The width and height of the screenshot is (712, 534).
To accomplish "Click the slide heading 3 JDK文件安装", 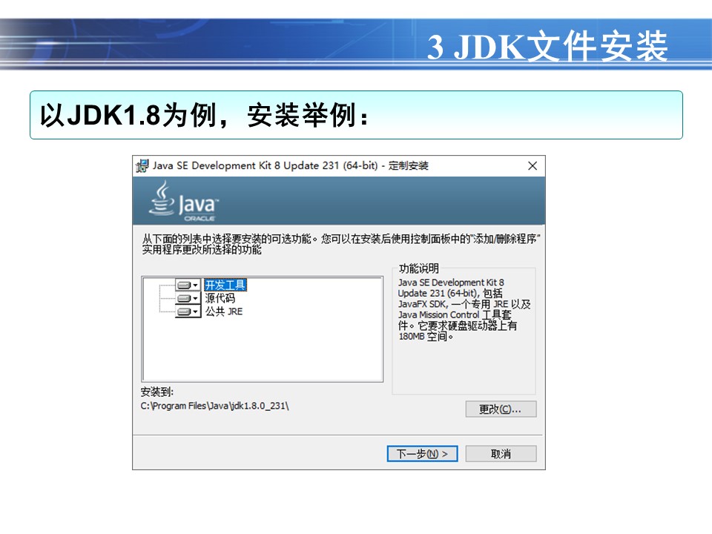I will [x=547, y=46].
